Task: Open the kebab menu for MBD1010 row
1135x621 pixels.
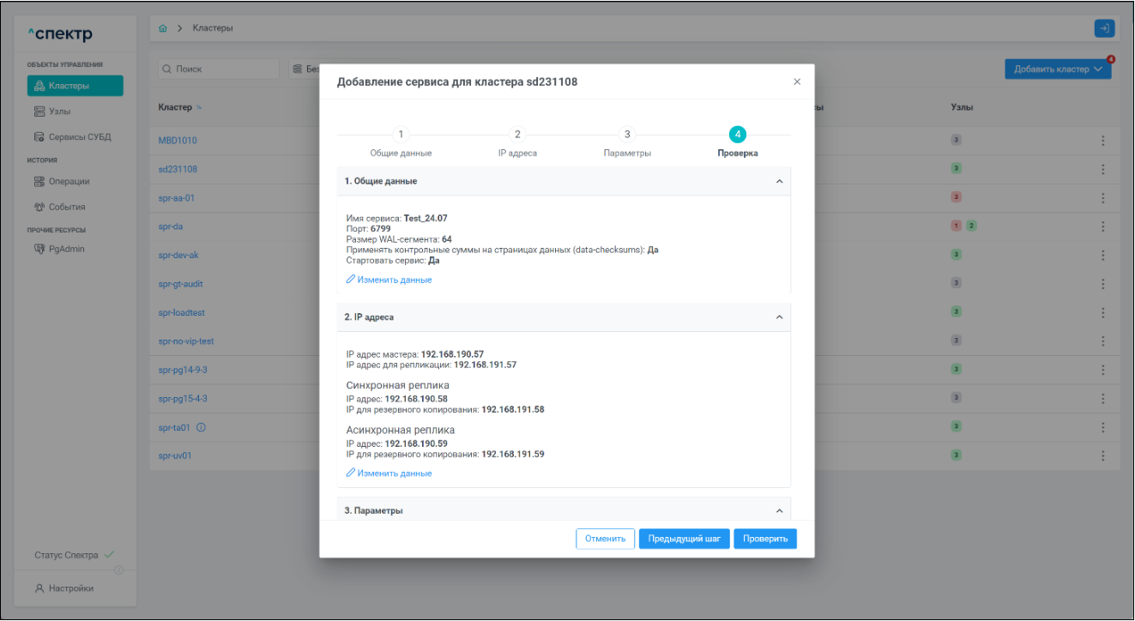Action: (1103, 141)
